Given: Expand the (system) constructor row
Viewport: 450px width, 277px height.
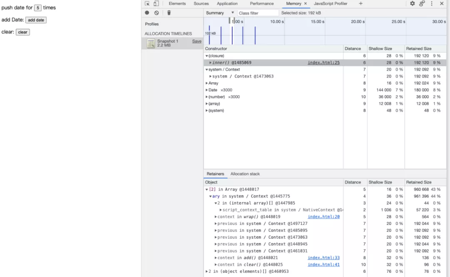Looking at the screenshot, I should tap(207, 110).
